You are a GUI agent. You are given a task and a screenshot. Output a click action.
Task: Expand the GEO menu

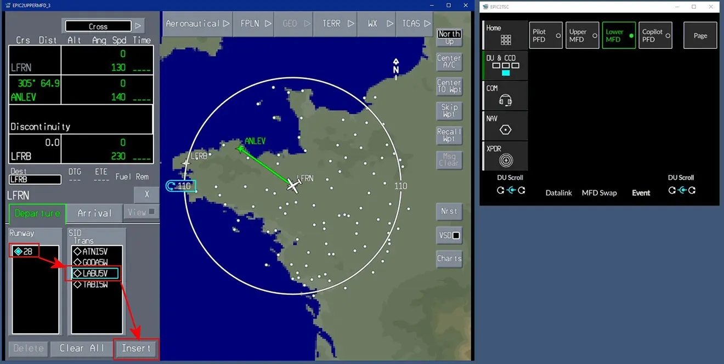(x=294, y=24)
